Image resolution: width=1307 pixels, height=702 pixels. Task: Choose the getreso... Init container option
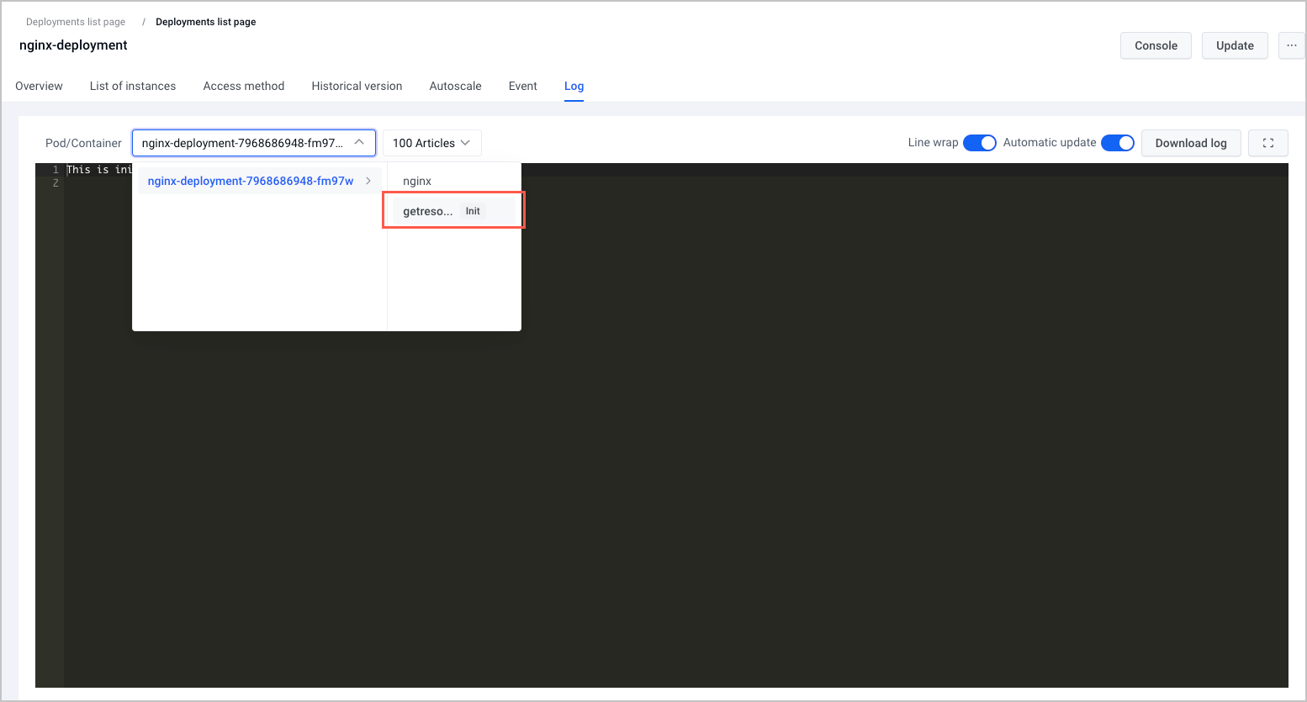coord(454,211)
